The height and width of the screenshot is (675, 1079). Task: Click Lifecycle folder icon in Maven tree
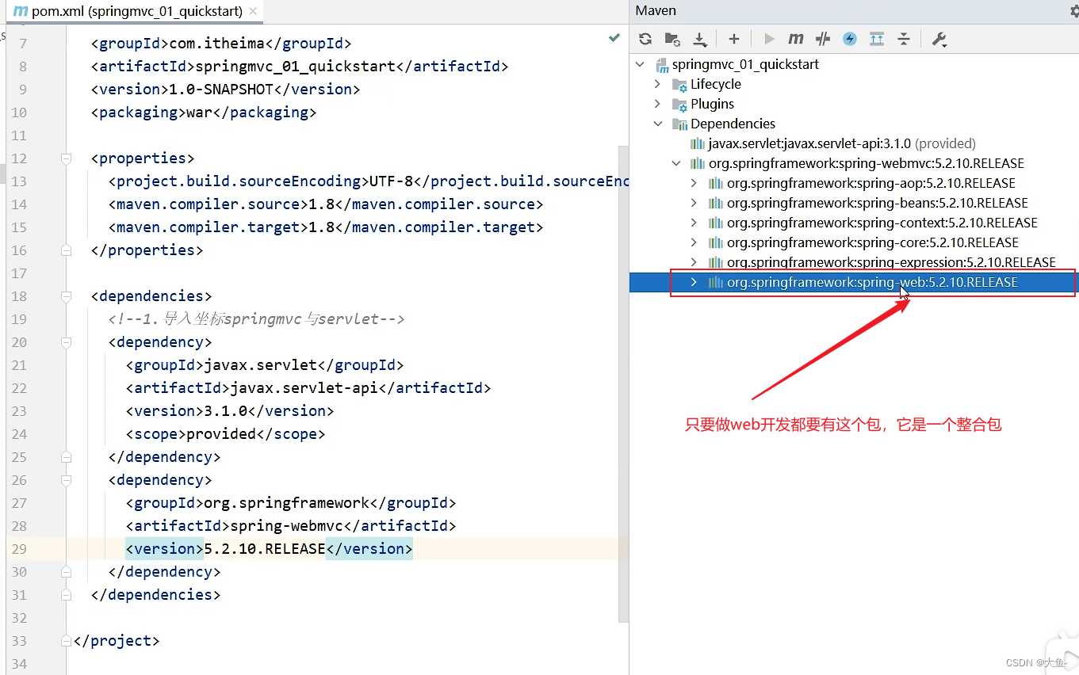pos(679,85)
